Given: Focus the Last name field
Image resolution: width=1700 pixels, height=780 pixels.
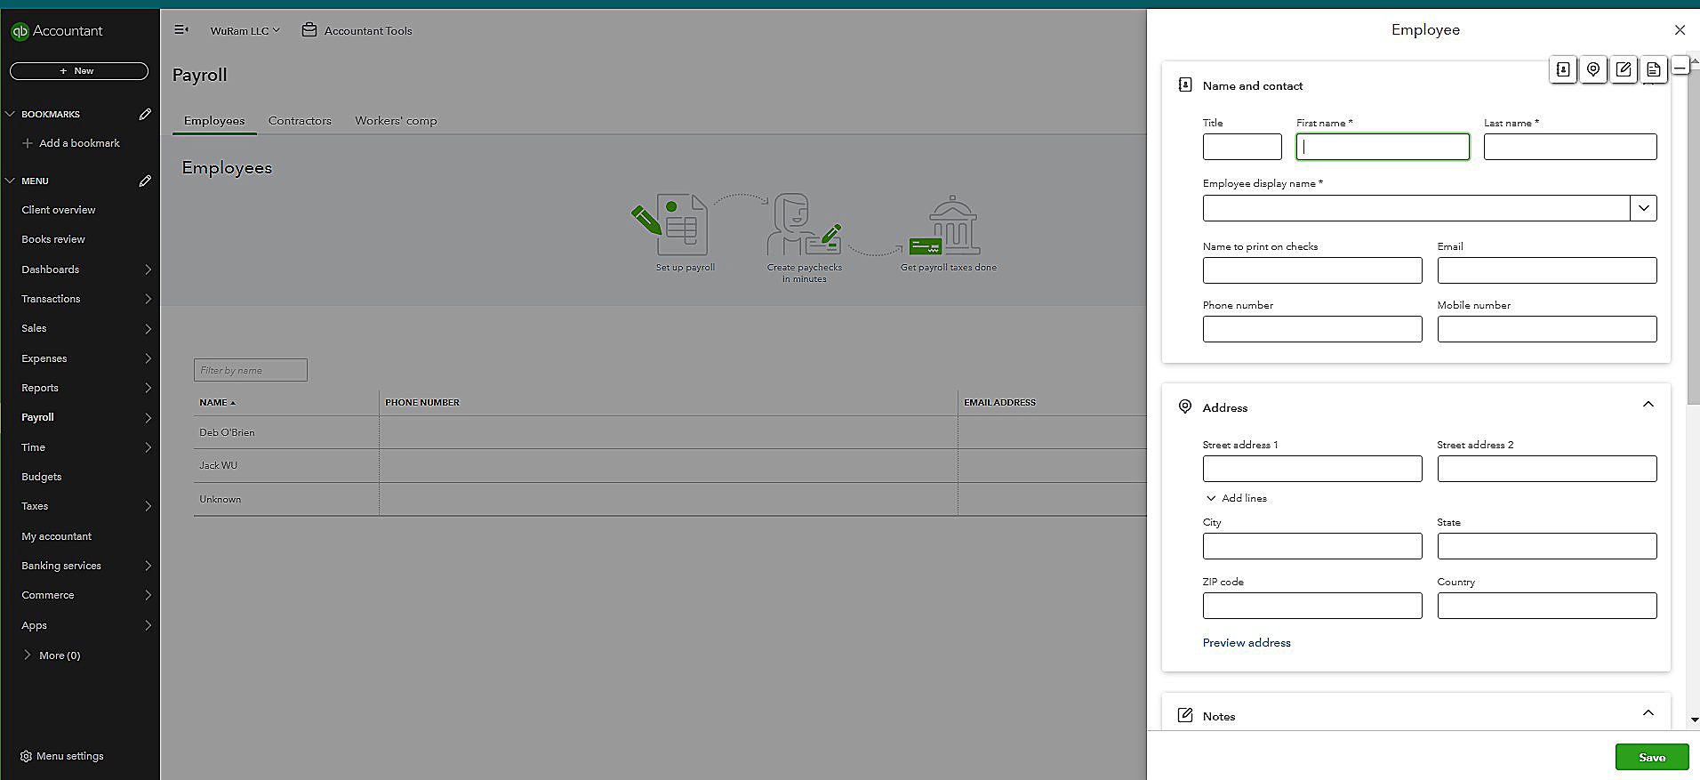Looking at the screenshot, I should [1570, 147].
